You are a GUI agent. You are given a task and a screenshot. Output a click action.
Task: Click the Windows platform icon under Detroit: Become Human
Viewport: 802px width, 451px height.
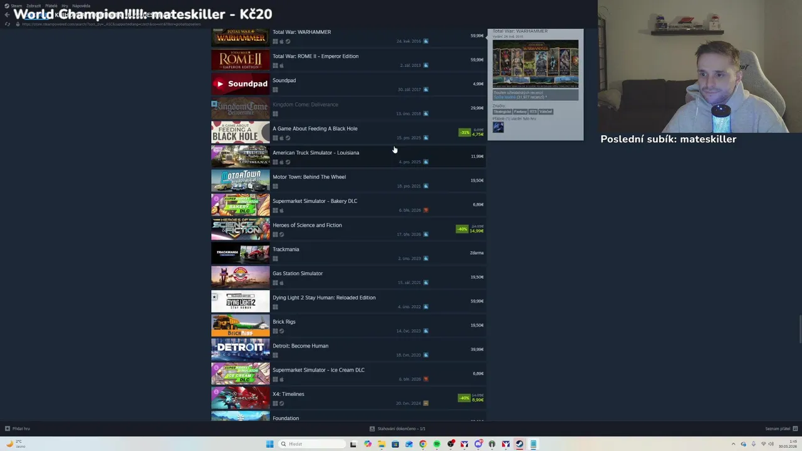coord(275,355)
